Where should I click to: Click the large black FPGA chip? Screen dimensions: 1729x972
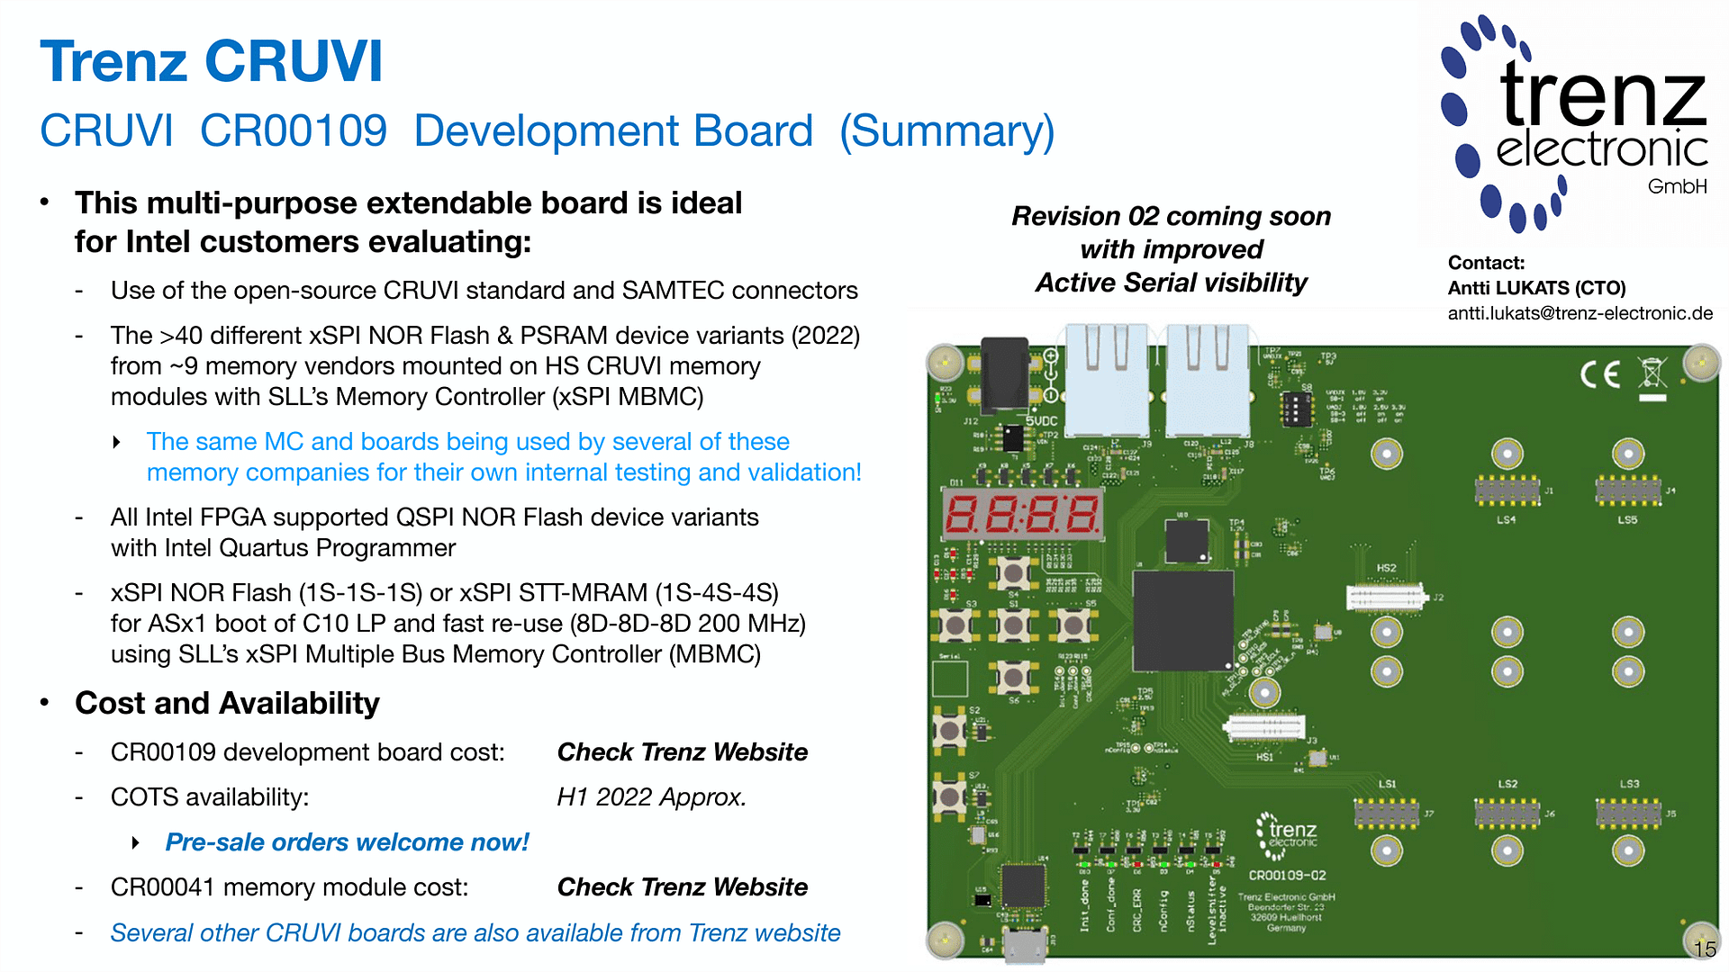pyautogui.click(x=1183, y=621)
